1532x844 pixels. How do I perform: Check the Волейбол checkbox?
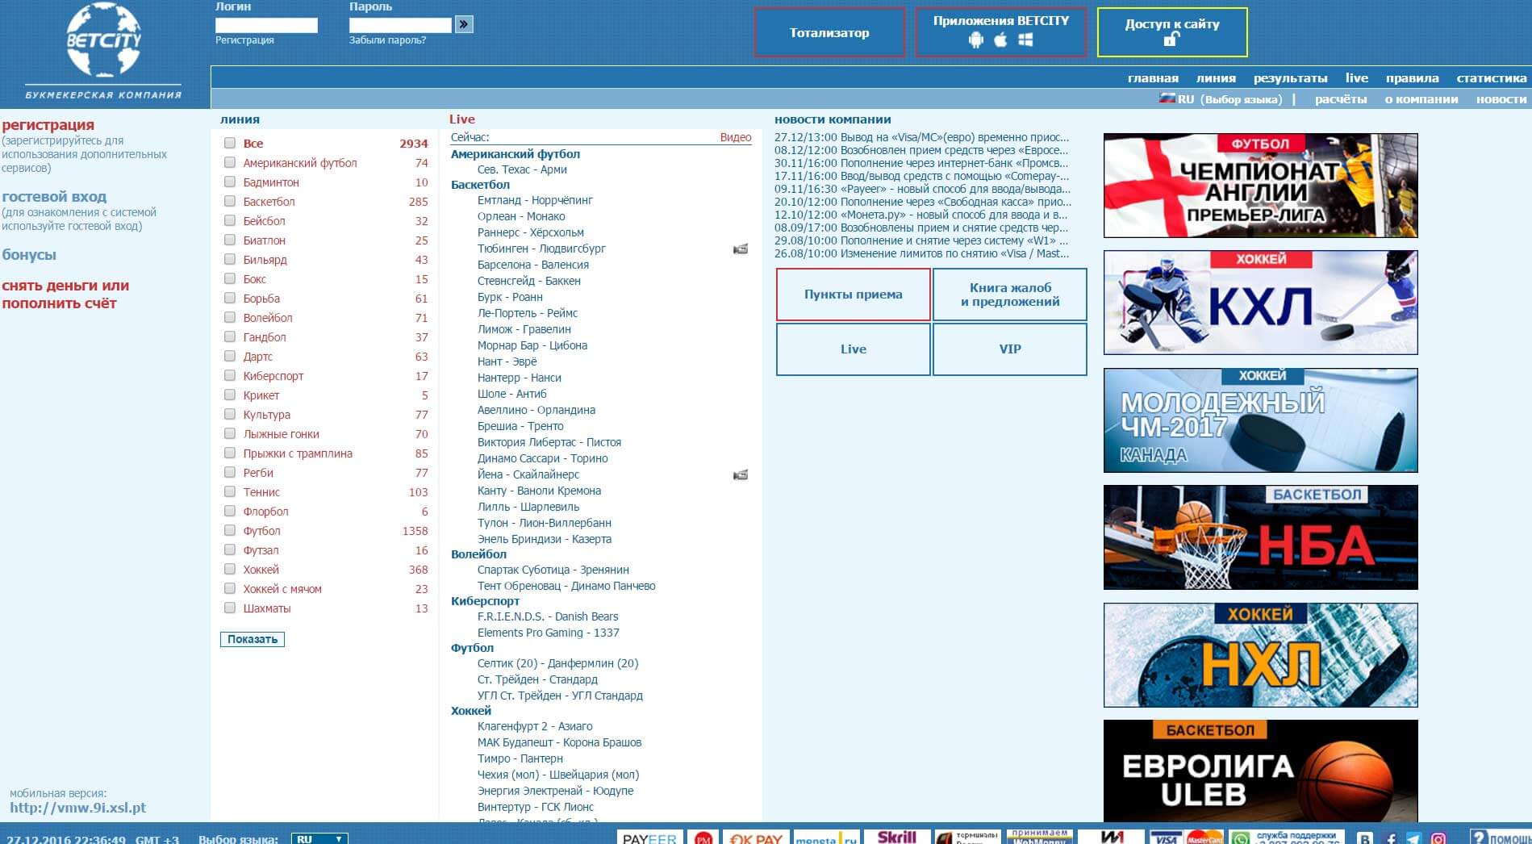pos(230,317)
